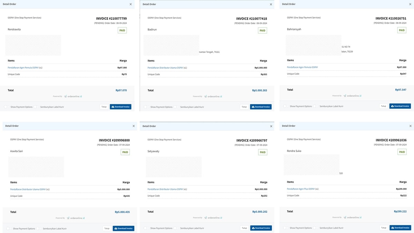Download invoice #210077418 for Badirun
414x233 pixels.
260,107
